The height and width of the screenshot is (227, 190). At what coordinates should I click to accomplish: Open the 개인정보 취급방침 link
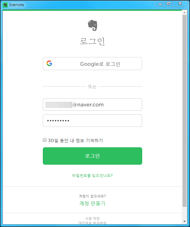coord(92,223)
